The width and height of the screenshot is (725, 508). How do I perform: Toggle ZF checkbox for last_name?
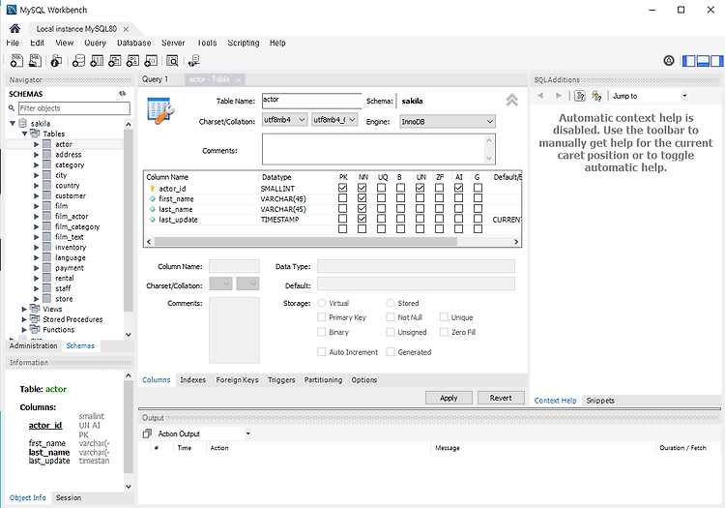coord(439,208)
